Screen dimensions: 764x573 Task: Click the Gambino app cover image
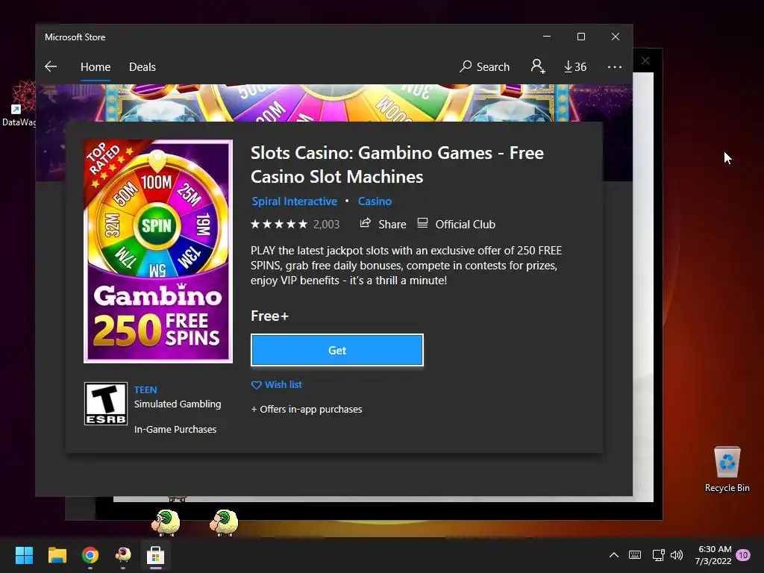pyautogui.click(x=158, y=251)
